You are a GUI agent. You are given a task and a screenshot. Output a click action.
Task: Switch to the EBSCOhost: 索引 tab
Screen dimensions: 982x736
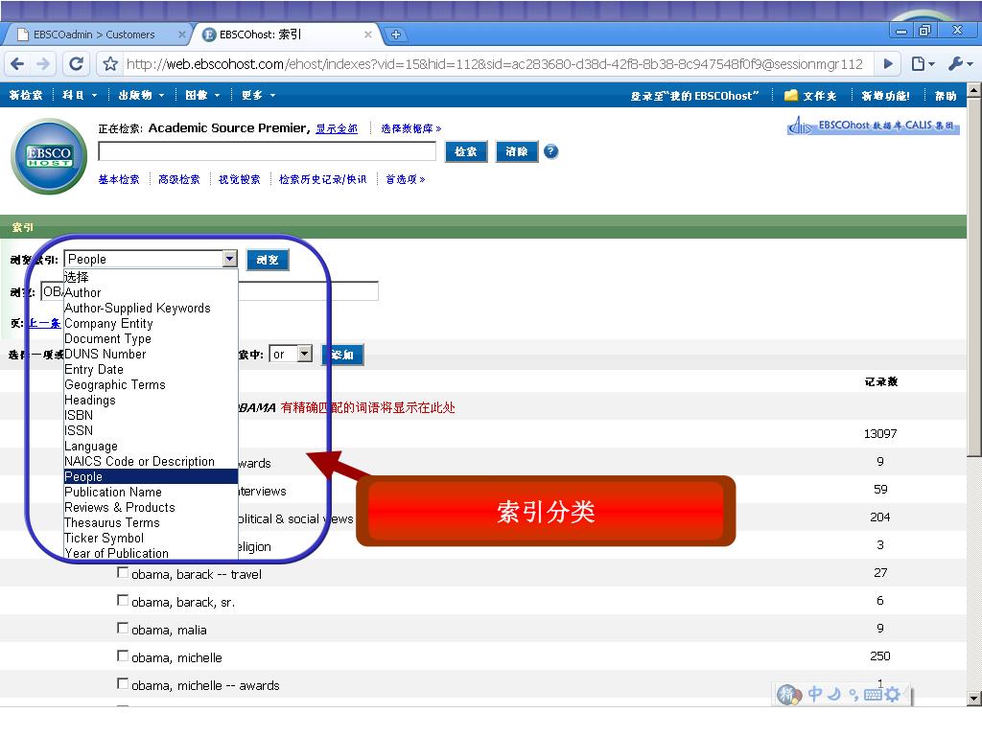[x=261, y=34]
